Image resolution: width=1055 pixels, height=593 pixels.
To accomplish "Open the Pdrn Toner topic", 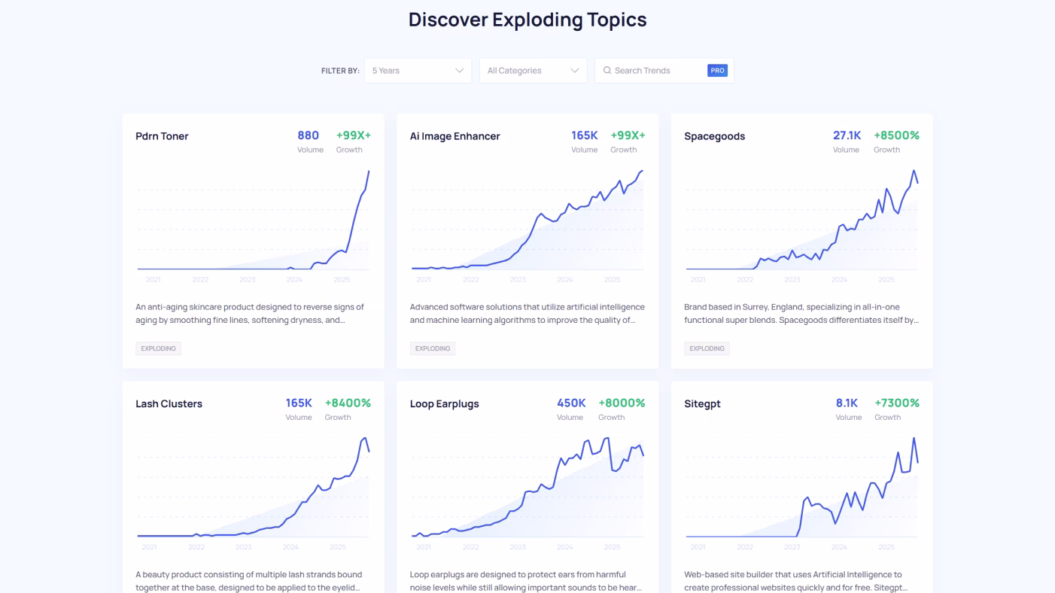I will pos(163,136).
